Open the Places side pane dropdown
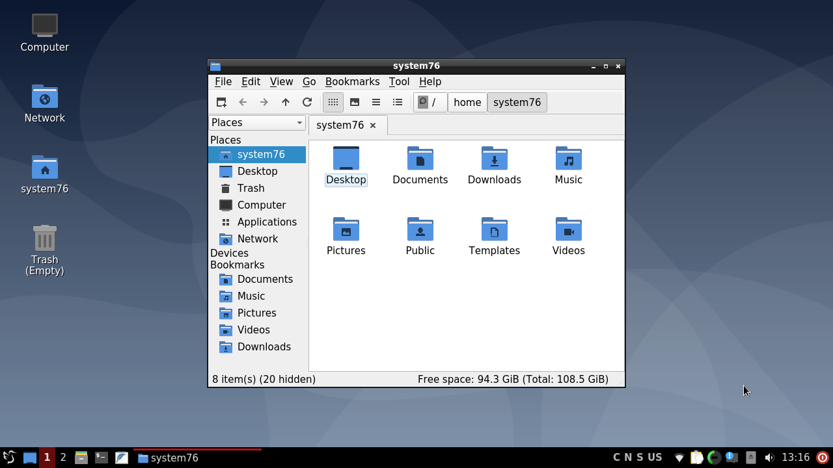Viewport: 833px width, 468px height. click(x=257, y=122)
